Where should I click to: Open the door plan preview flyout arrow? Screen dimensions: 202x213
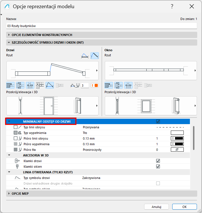(x=97, y=71)
